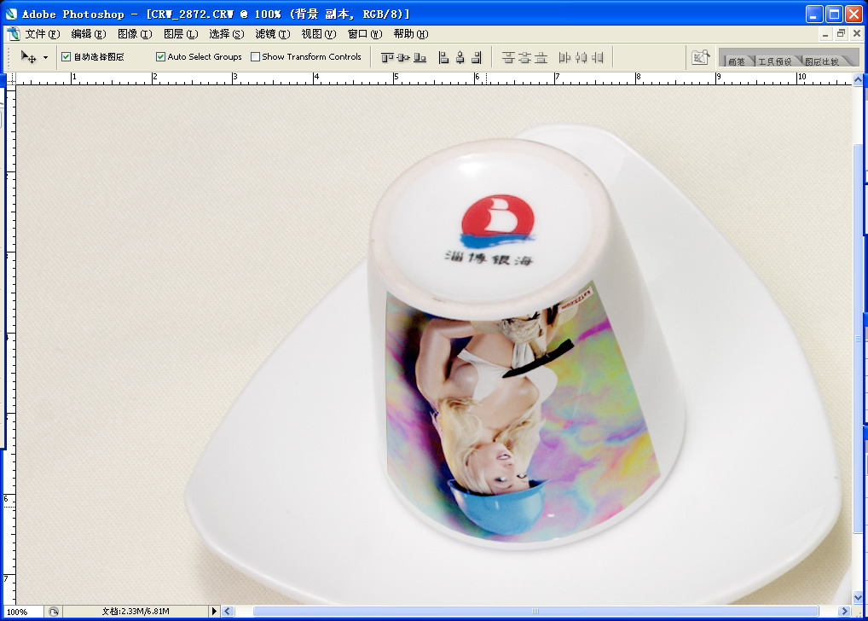Close the document CRW_2872.CRW
This screenshot has width=868, height=621.
coord(856,34)
